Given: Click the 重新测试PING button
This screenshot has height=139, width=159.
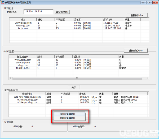Looking at the screenshot, I should pos(136,51).
